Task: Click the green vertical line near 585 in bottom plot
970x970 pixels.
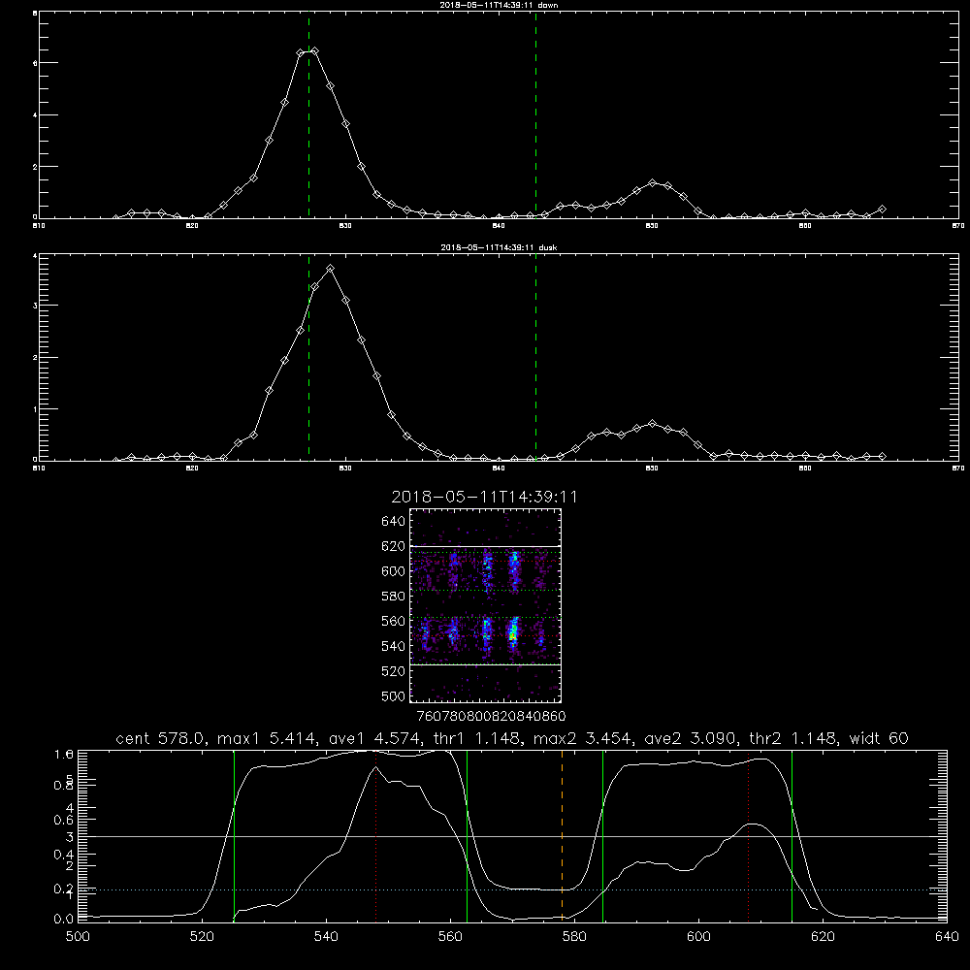Action: coord(602,835)
